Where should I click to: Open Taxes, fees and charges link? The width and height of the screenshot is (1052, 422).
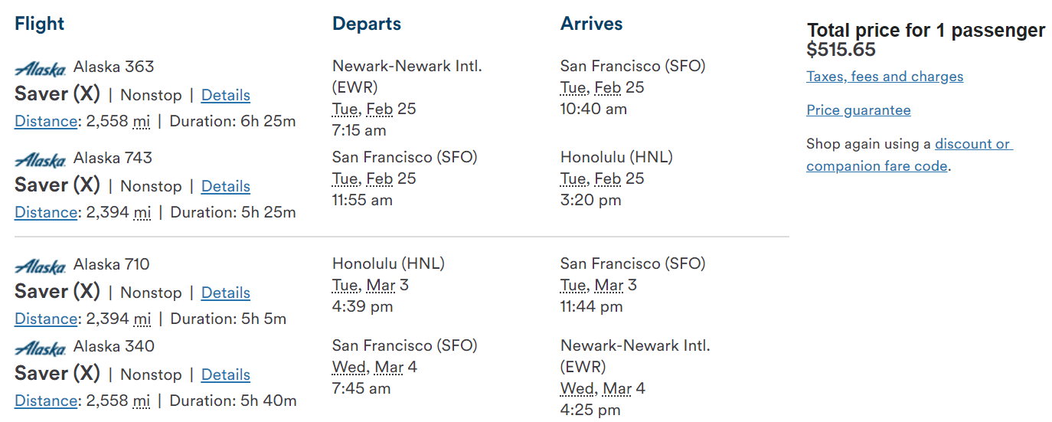(885, 77)
